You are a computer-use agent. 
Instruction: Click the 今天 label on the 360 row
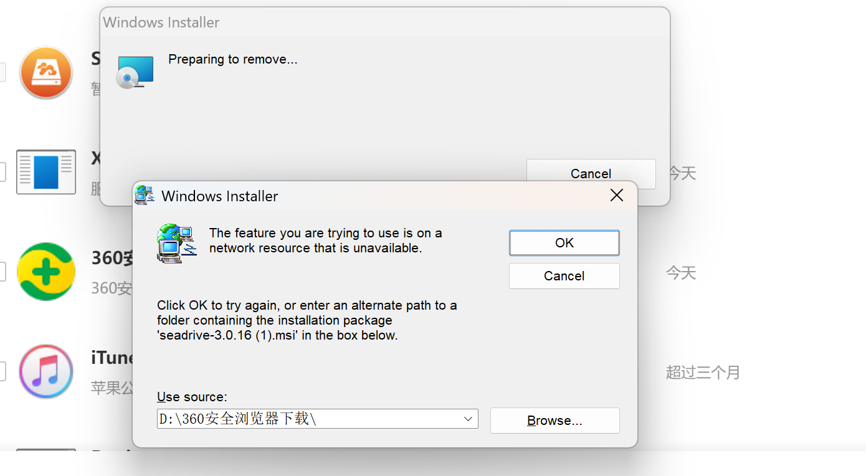click(681, 273)
